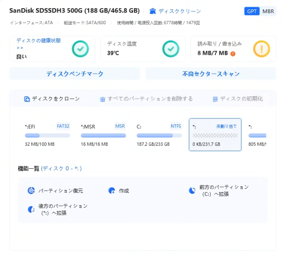Click the extend to front partition (C:) icon
This screenshot has height=254, width=284.
[192, 190]
